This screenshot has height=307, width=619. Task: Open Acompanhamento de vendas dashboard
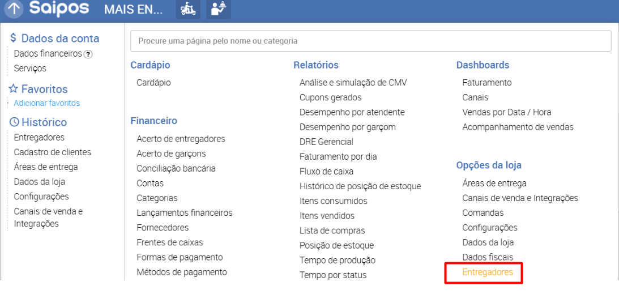point(518,127)
